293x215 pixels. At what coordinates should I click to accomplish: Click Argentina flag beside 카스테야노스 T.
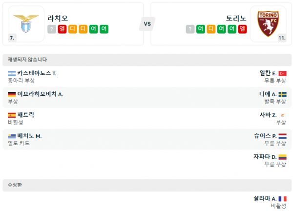[x=12, y=73]
